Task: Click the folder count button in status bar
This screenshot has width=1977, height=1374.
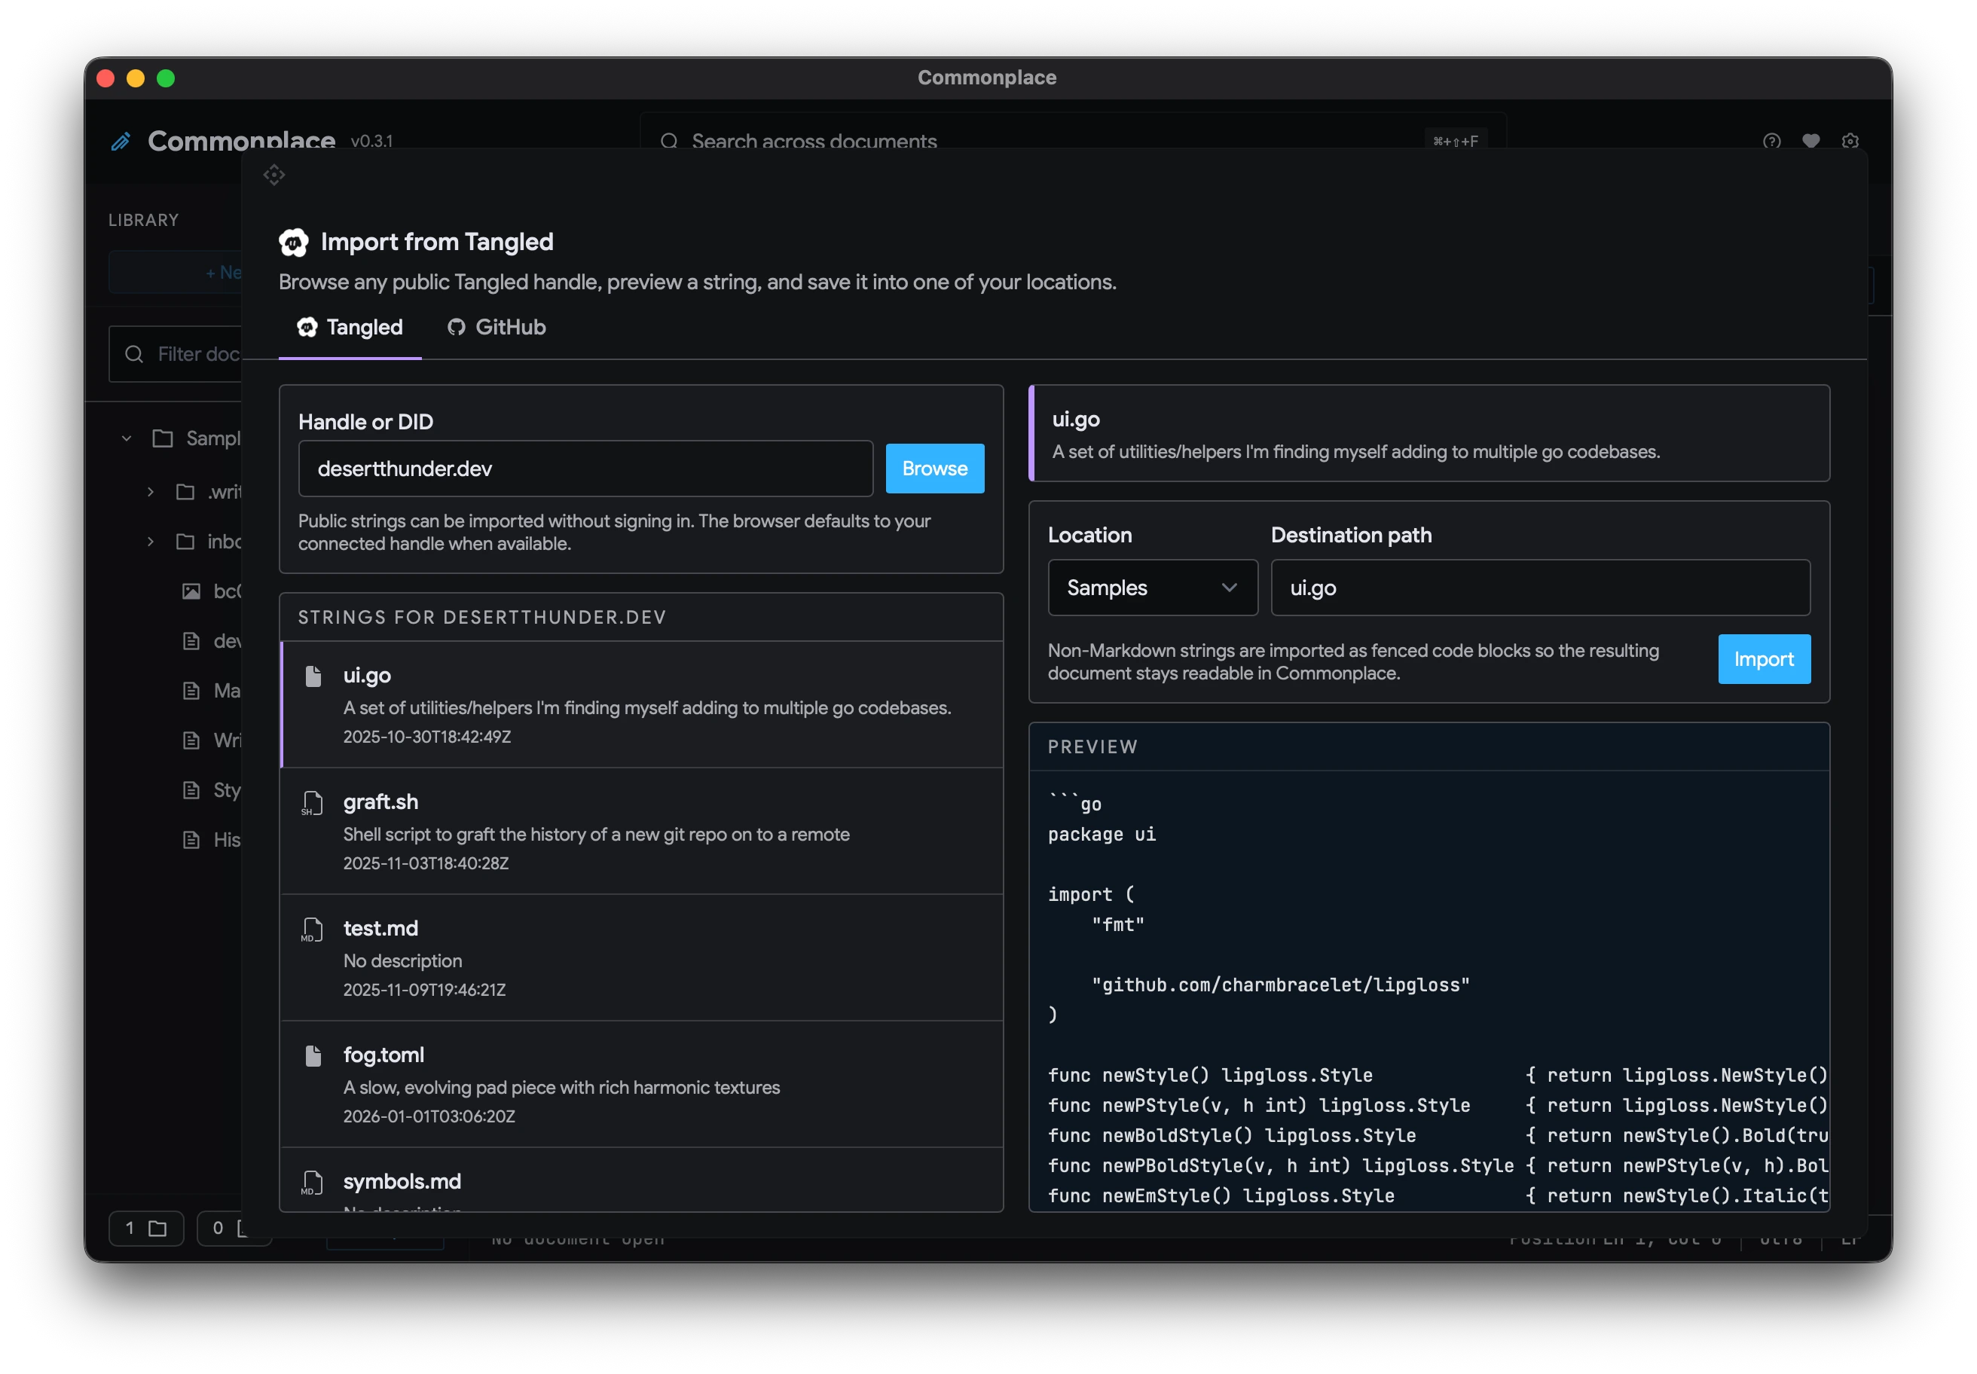Action: point(145,1229)
